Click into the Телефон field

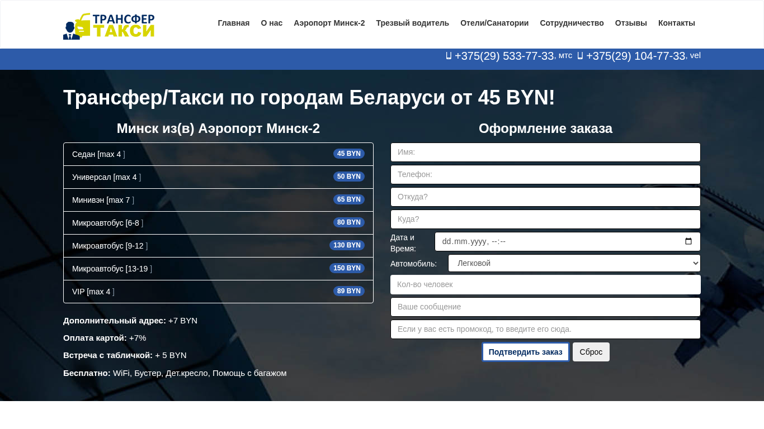pyautogui.click(x=545, y=174)
